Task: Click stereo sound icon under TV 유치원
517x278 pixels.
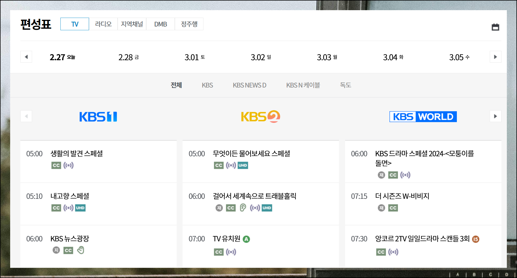Action: point(231,252)
